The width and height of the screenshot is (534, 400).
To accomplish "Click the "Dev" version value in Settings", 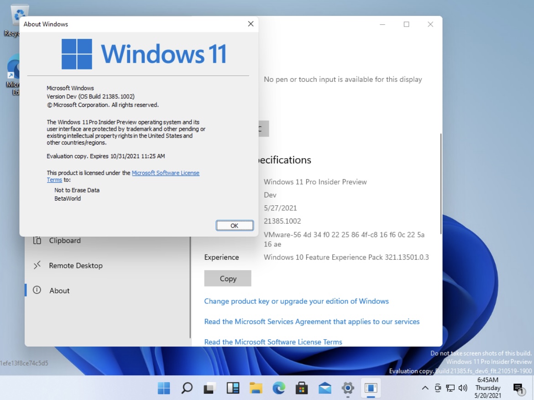I will pyautogui.click(x=270, y=195).
